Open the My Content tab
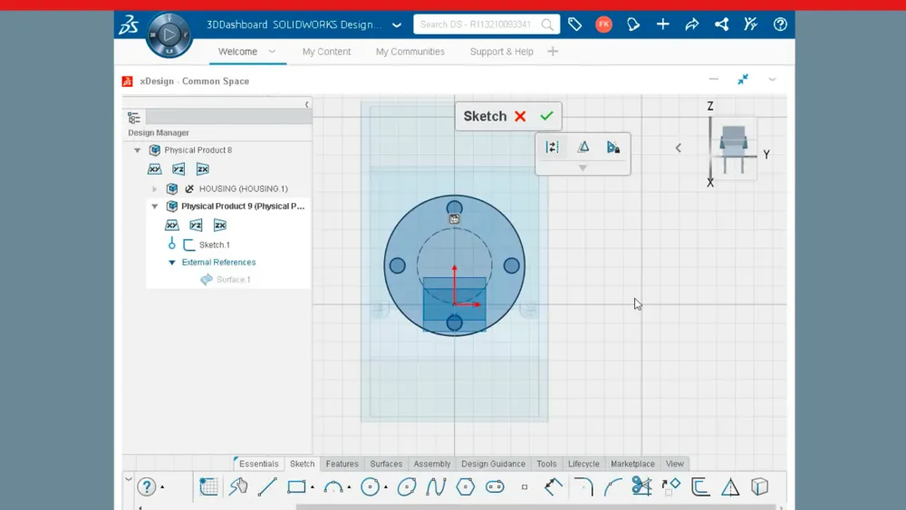This screenshot has height=510, width=906. (326, 52)
